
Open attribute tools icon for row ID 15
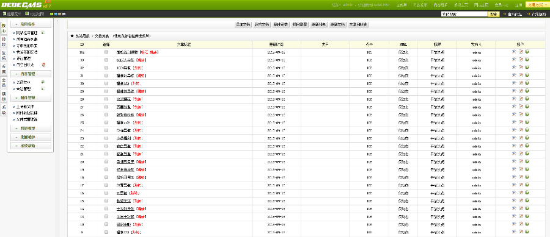[514, 200]
